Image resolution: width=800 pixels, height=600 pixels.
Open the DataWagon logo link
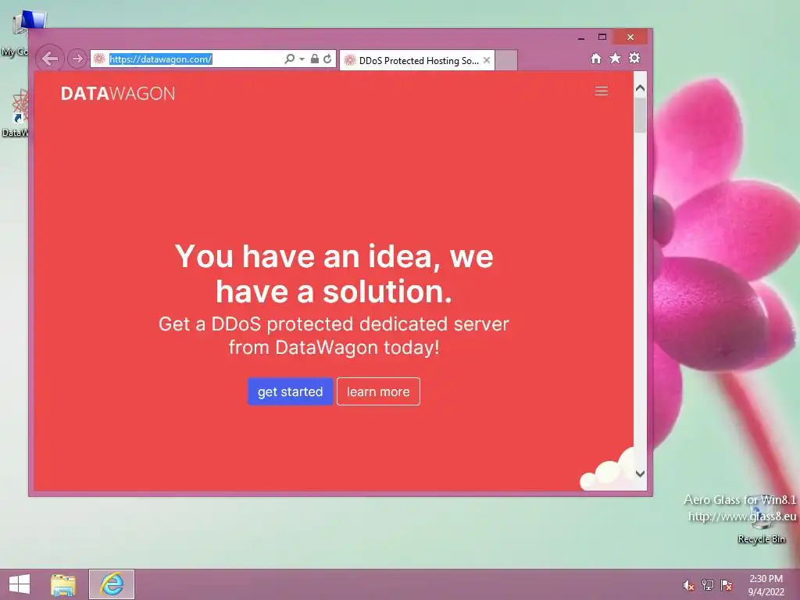pos(118,94)
